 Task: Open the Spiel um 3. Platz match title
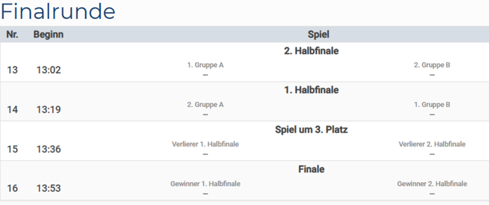coord(311,130)
